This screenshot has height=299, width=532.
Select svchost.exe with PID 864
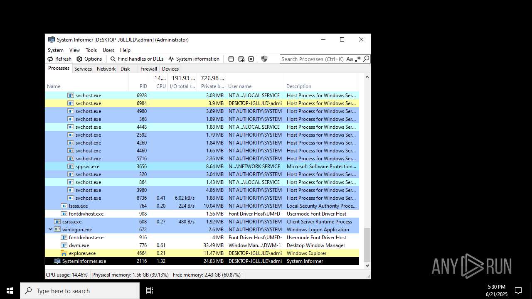[202, 182]
